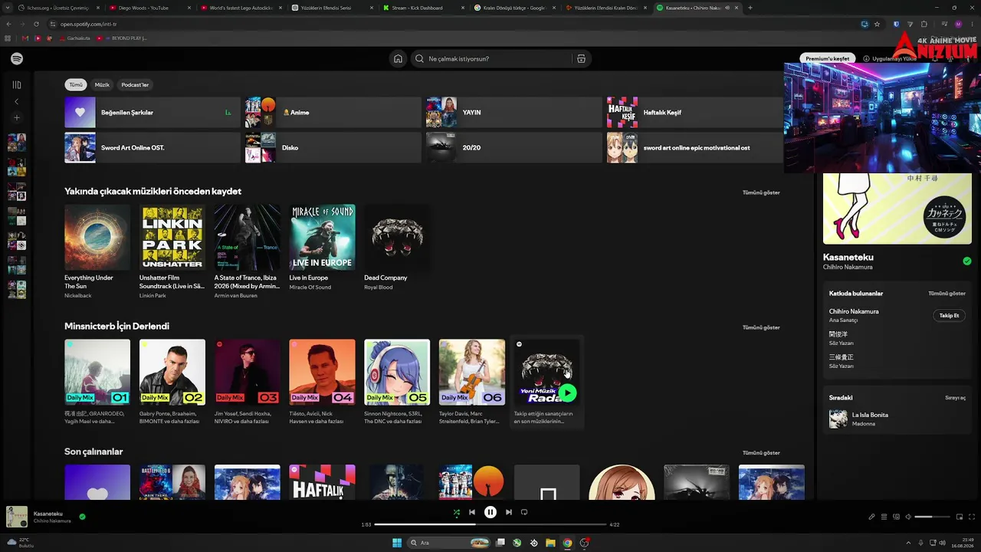
Task: Toggle shuffle in the player bar
Action: point(457,512)
